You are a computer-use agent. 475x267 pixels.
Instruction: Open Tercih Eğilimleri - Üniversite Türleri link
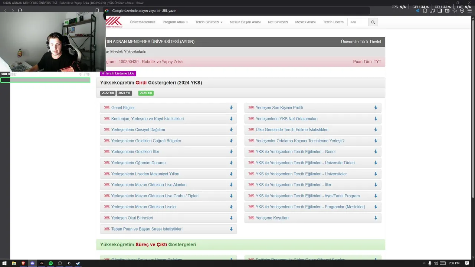click(305, 163)
